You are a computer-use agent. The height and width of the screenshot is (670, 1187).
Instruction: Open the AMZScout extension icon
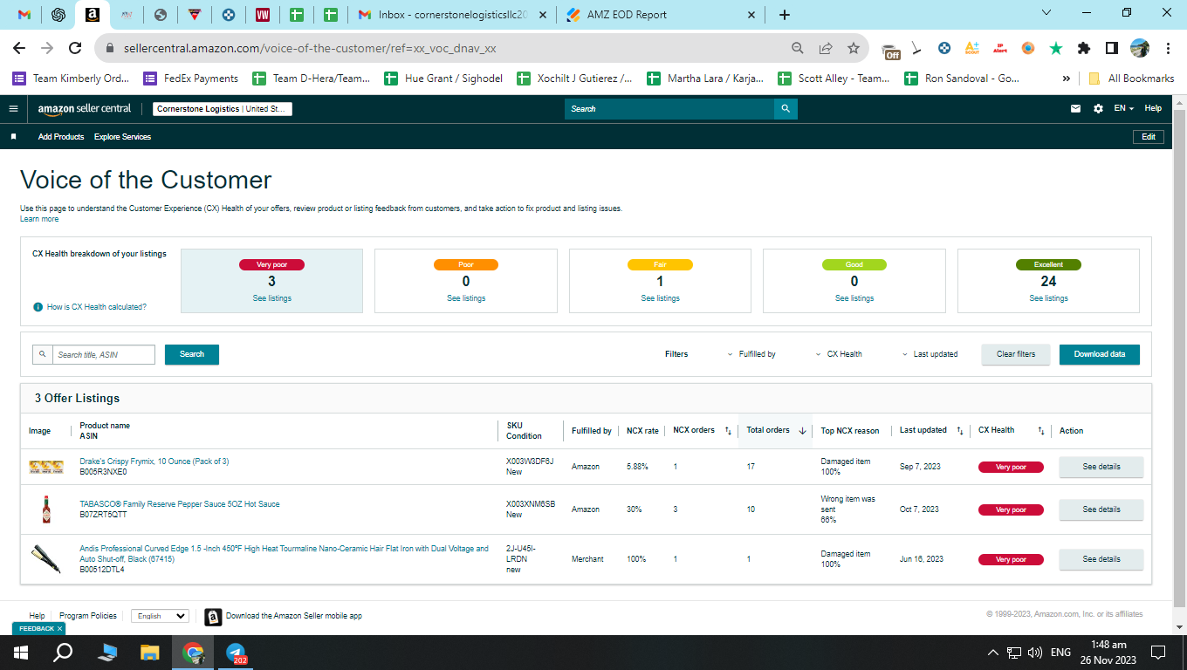972,48
